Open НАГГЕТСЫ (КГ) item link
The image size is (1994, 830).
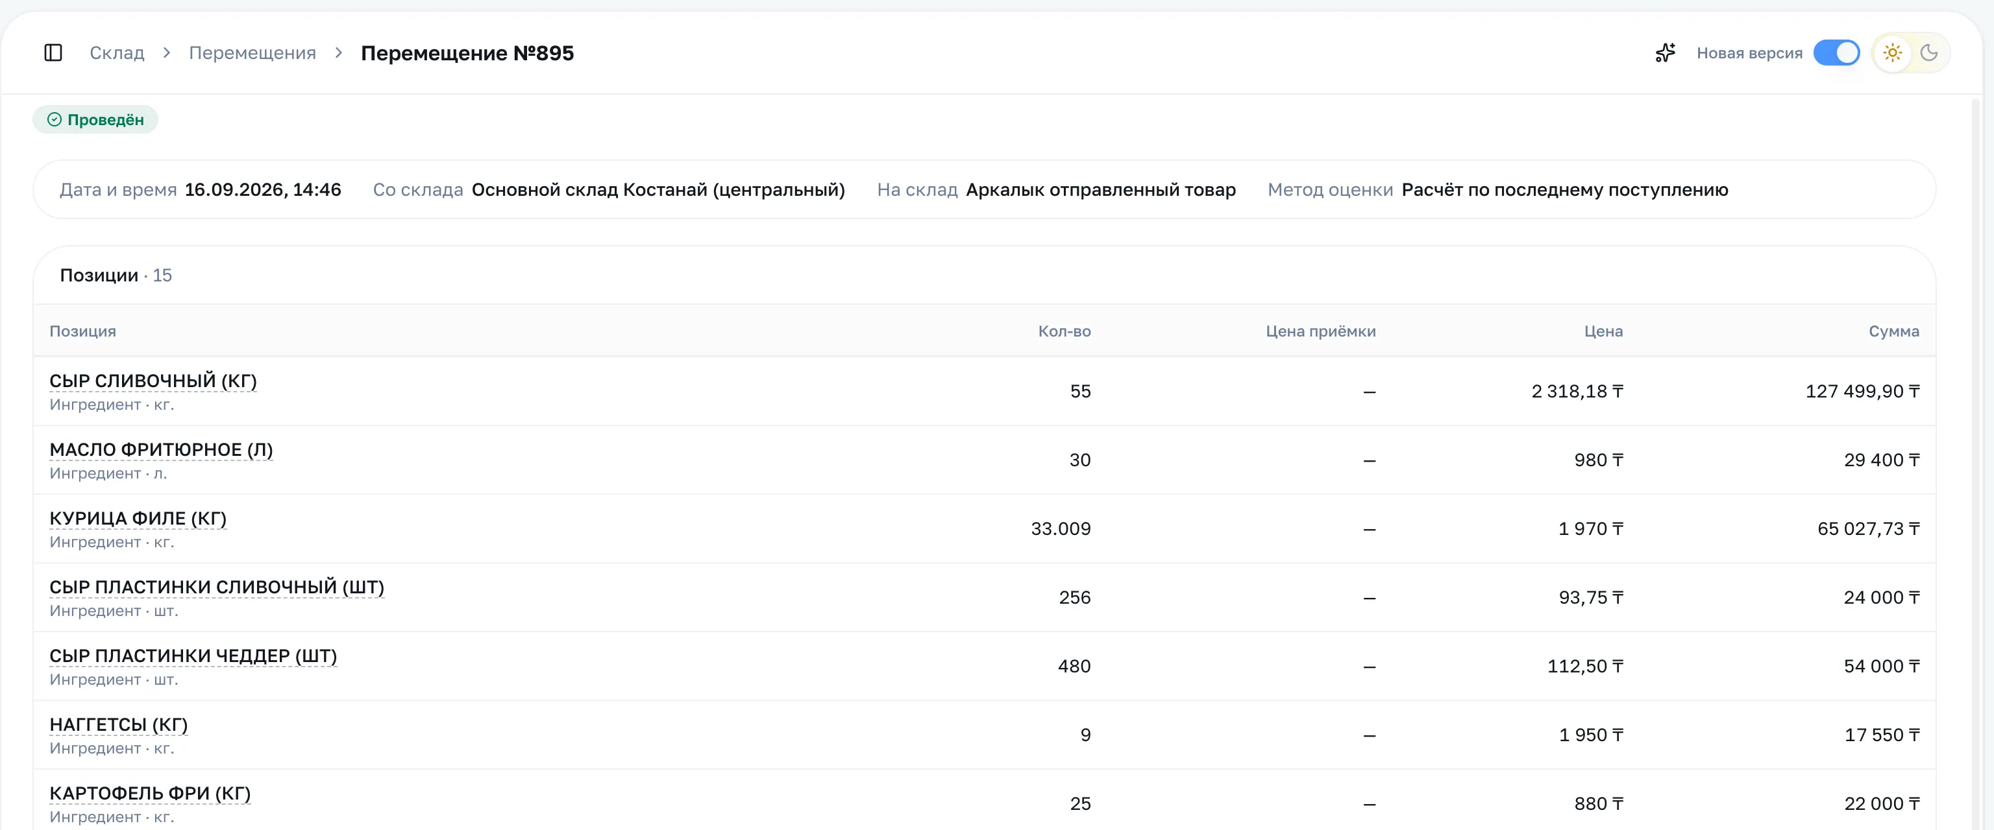point(118,725)
